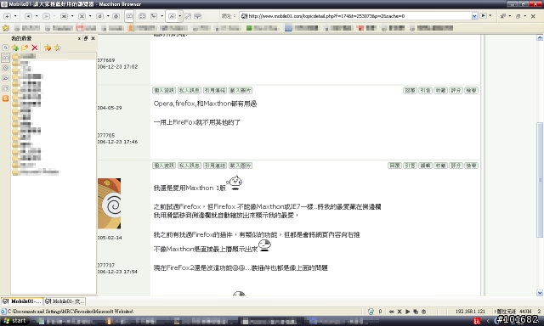The width and height of the screenshot is (544, 326).
Task: Click 回覆 on the Maxthon 1版 post
Action: (394, 166)
